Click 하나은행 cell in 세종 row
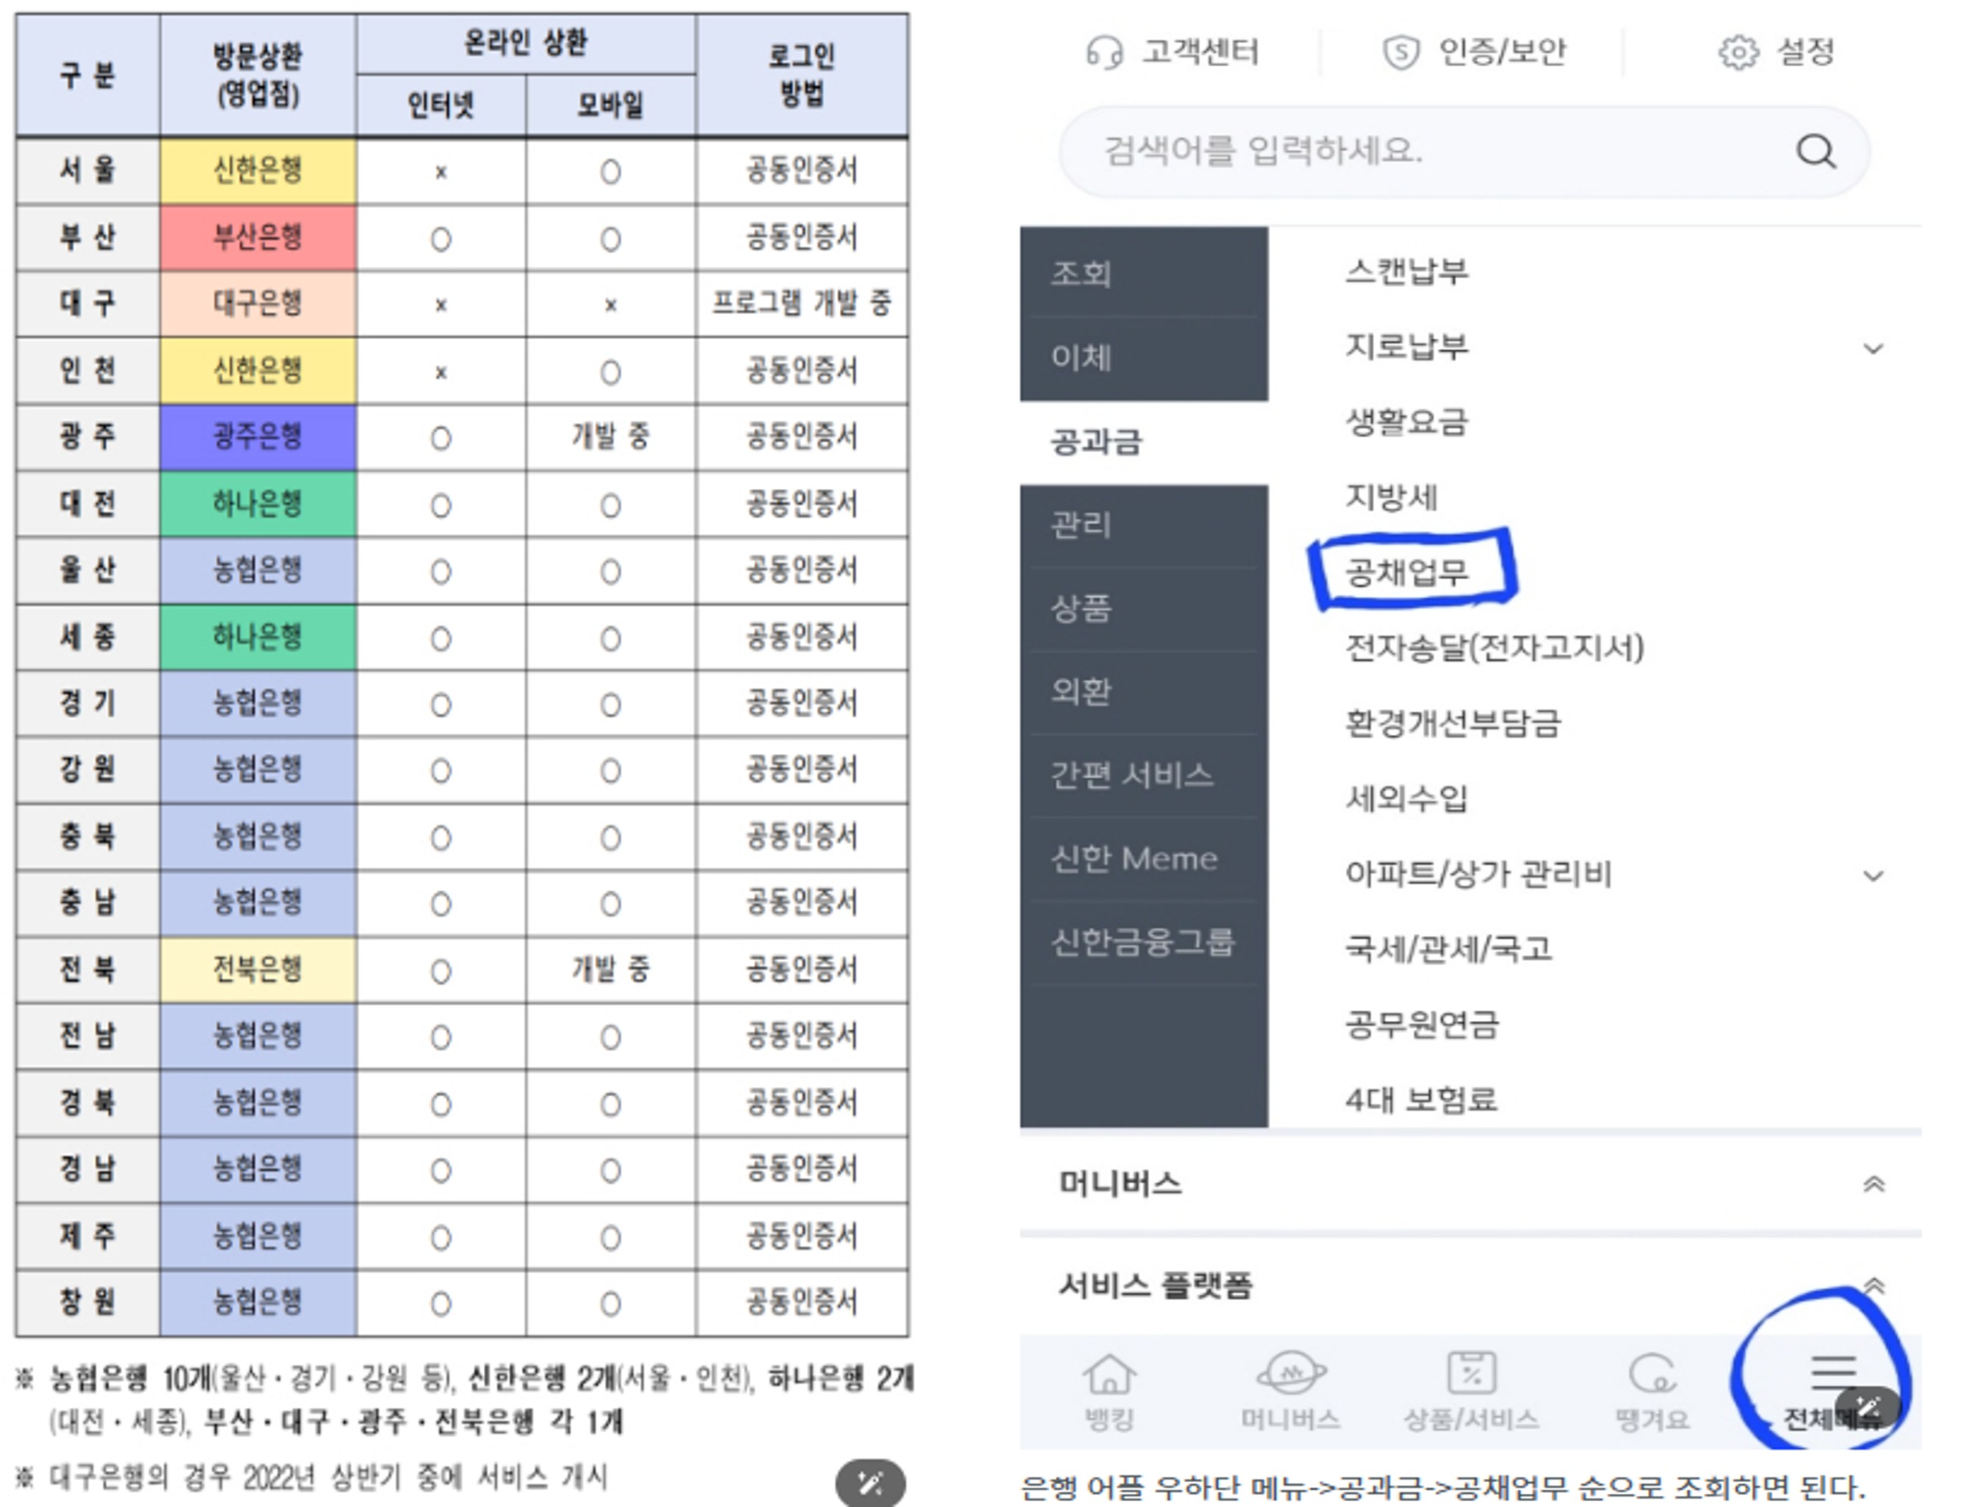 tap(258, 637)
